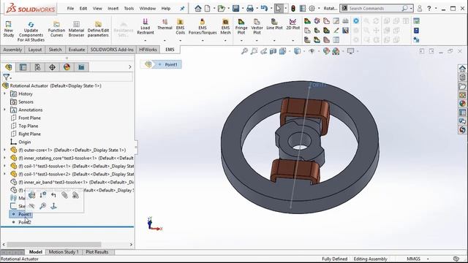The width and height of the screenshot is (468, 263).
Task: Click the Zoom to Selection context icon
Action: tap(42, 206)
